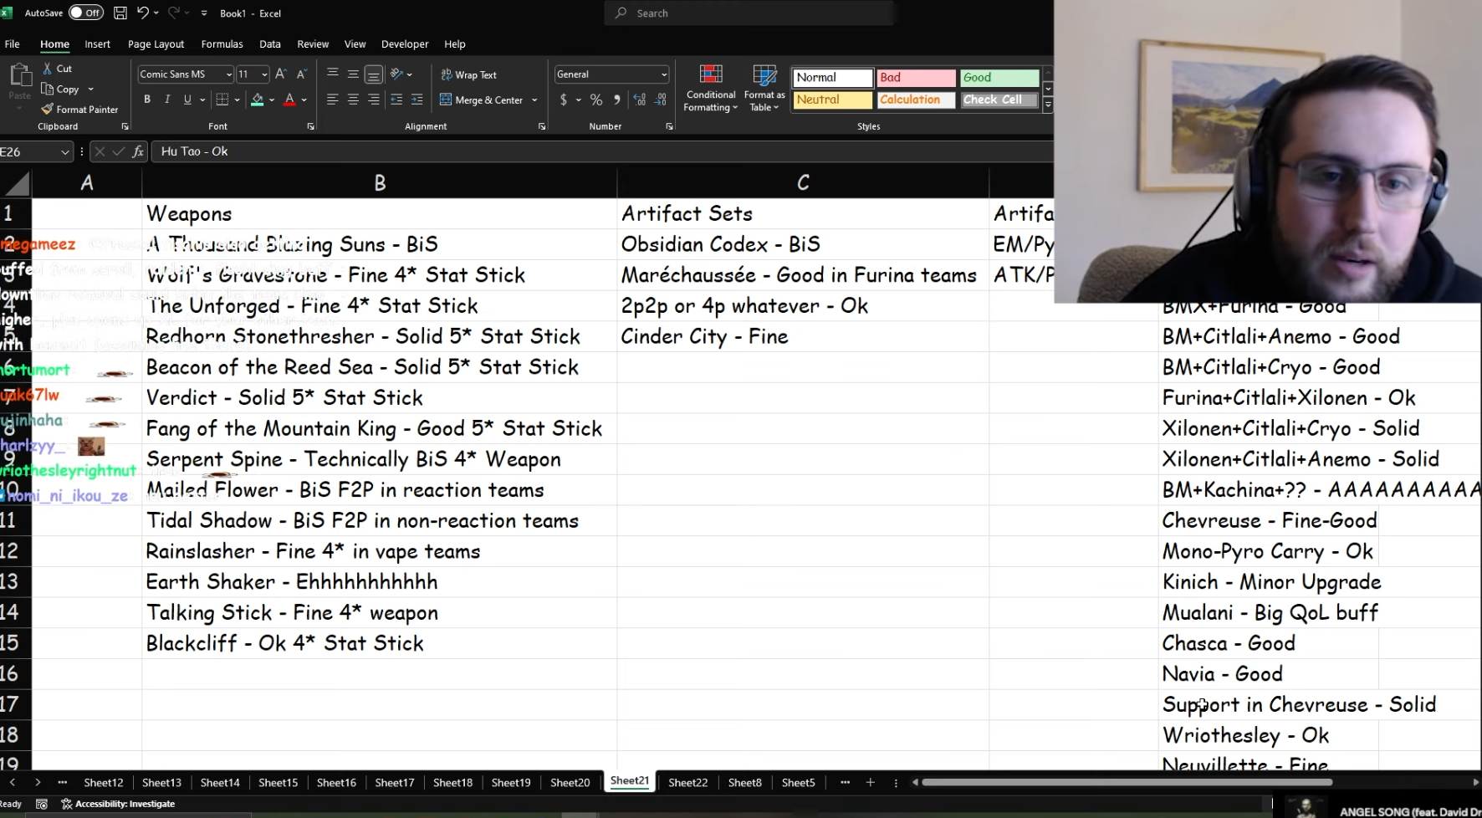Open the Merge & Center options arrow

point(534,100)
